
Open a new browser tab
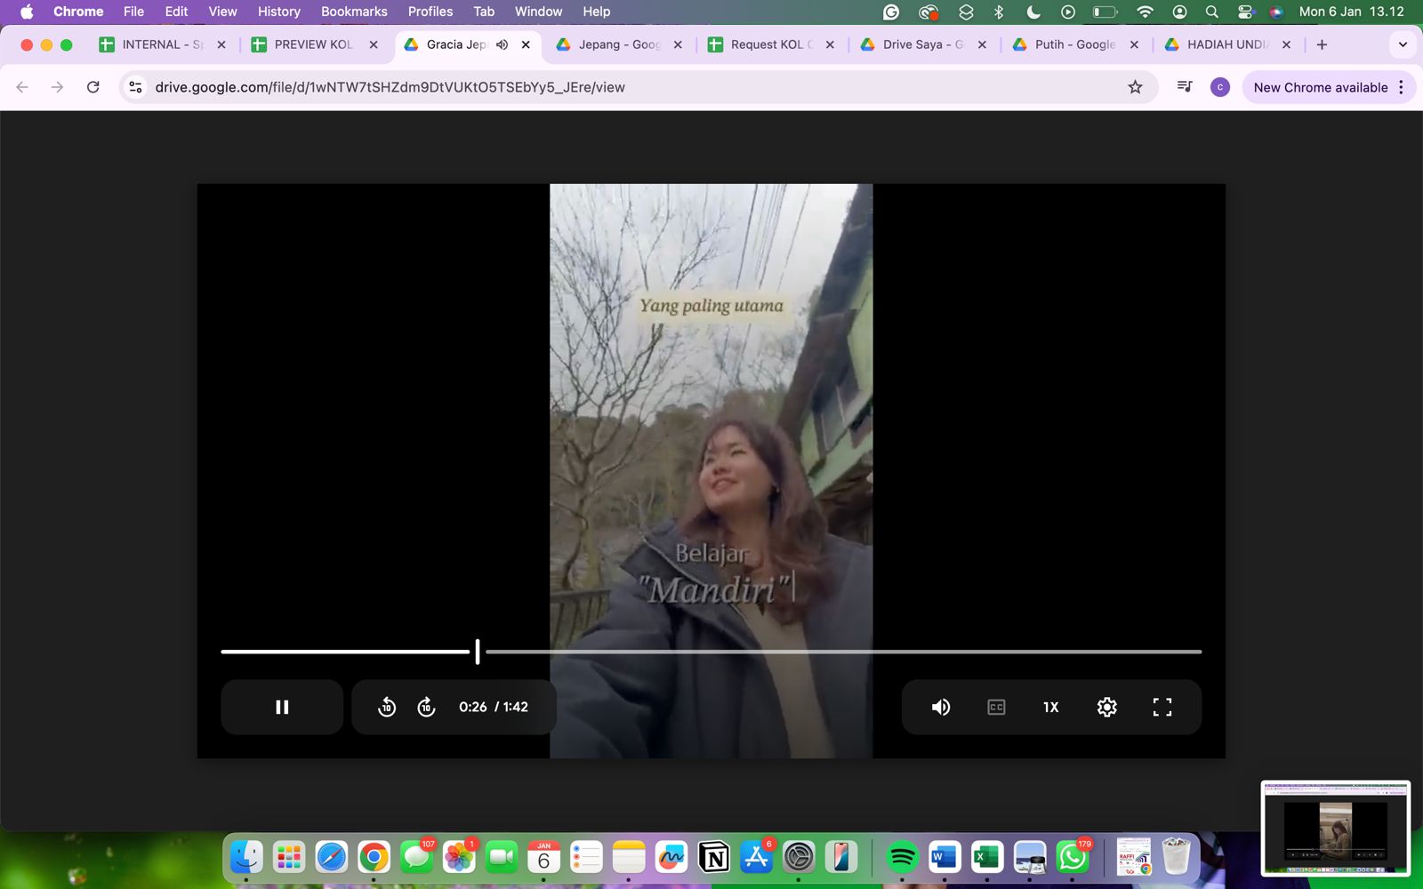[1322, 44]
